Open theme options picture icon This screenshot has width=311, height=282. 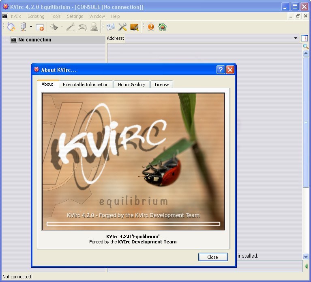point(134,27)
